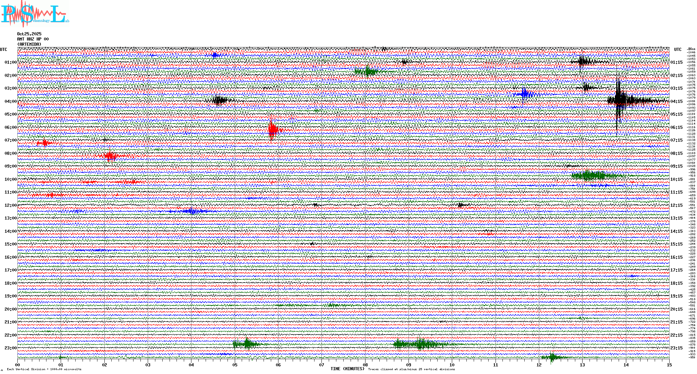
Task: Click minute marker 15 on bottom axis
Action: [x=669, y=365]
